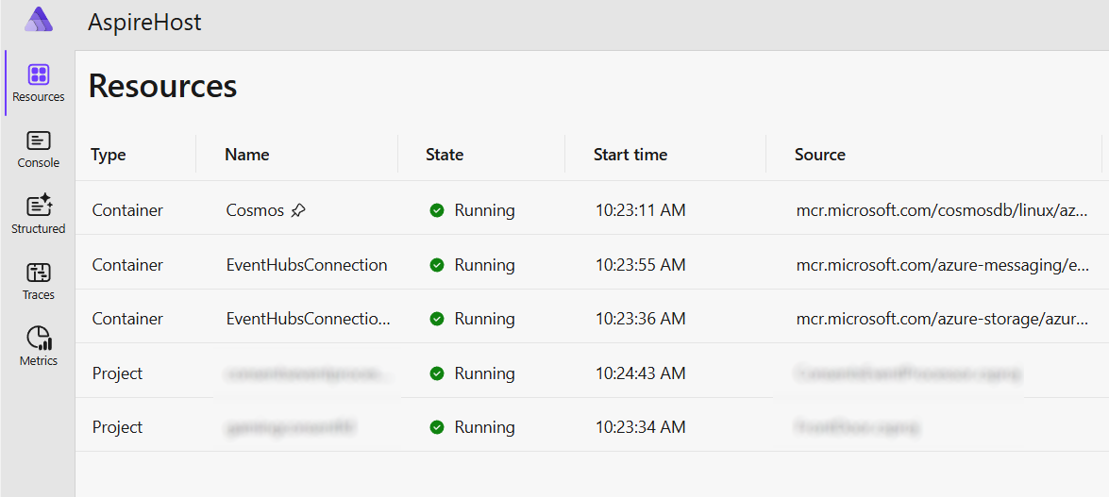
Task: Click start time 10:23:34 AM
Action: 640,427
